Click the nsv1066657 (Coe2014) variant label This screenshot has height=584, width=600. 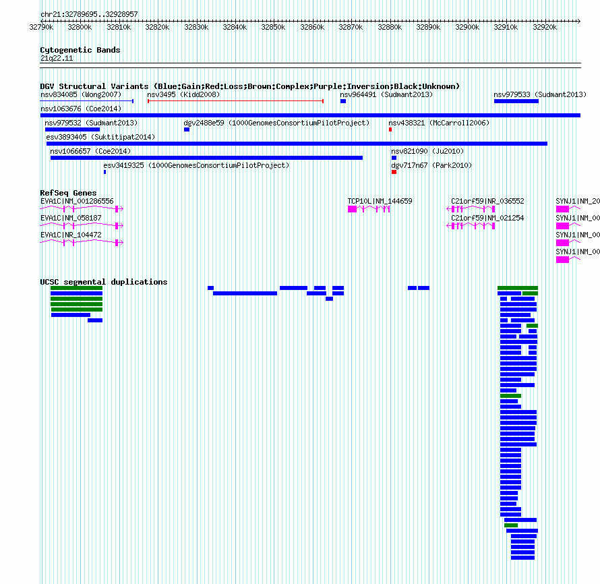point(90,151)
